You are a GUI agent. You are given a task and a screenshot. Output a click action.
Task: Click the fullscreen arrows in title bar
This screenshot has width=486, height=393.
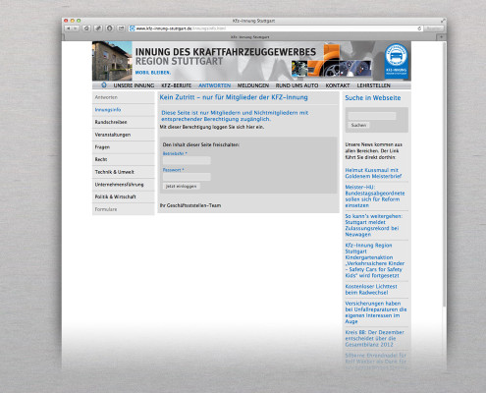[x=443, y=21]
